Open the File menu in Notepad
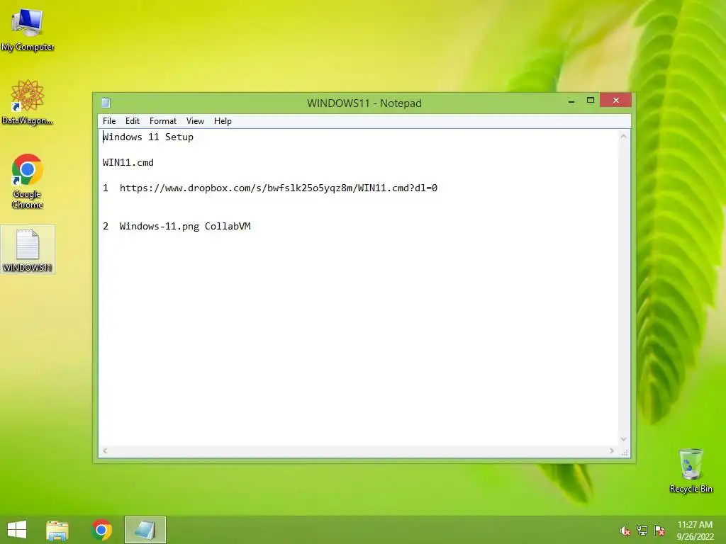Screen dimensions: 726x544 (109, 120)
